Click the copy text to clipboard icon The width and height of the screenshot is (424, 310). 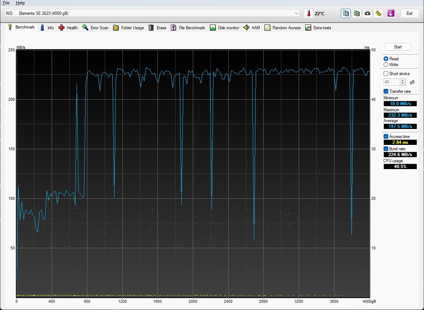(346, 13)
